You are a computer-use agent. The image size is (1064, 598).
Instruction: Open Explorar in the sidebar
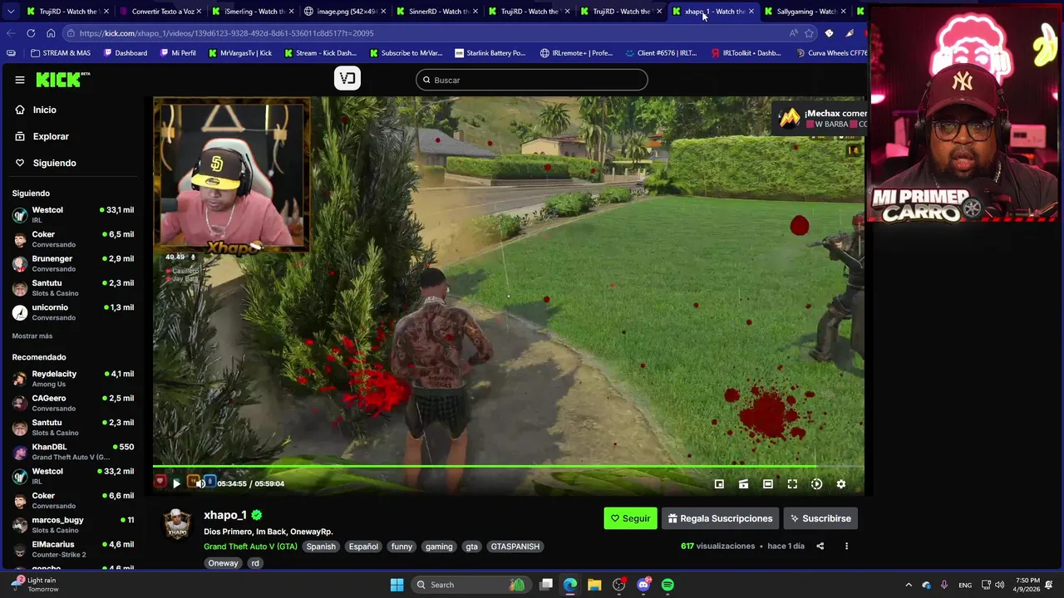(x=51, y=136)
